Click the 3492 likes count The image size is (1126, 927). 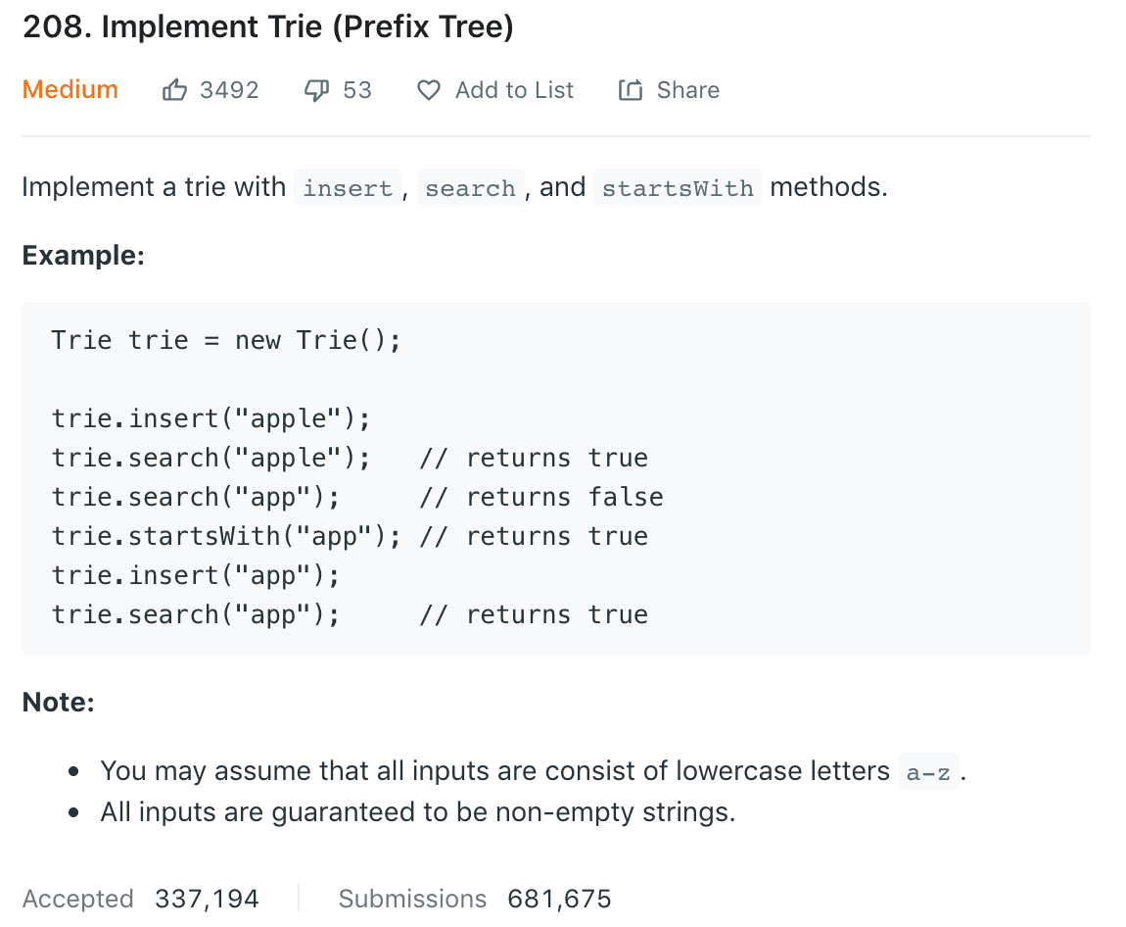[x=229, y=90]
